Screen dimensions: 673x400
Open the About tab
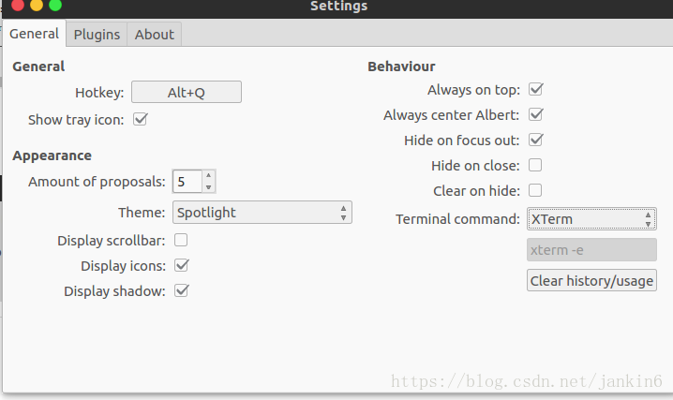click(154, 35)
